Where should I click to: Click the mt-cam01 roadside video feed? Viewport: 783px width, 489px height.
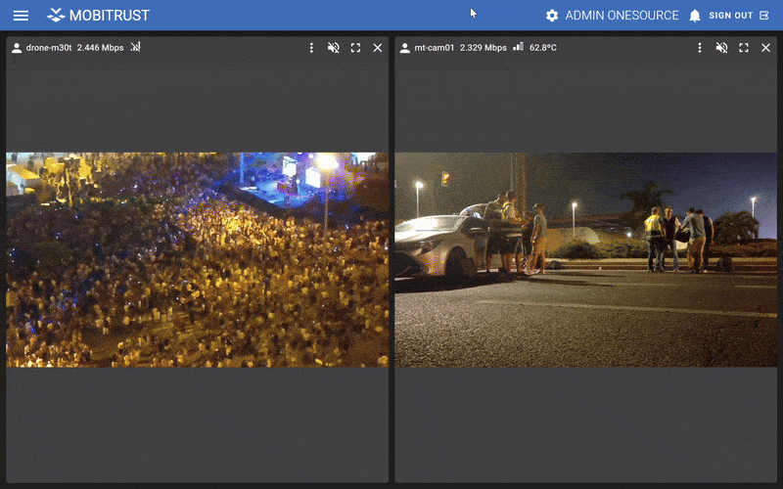(585, 259)
